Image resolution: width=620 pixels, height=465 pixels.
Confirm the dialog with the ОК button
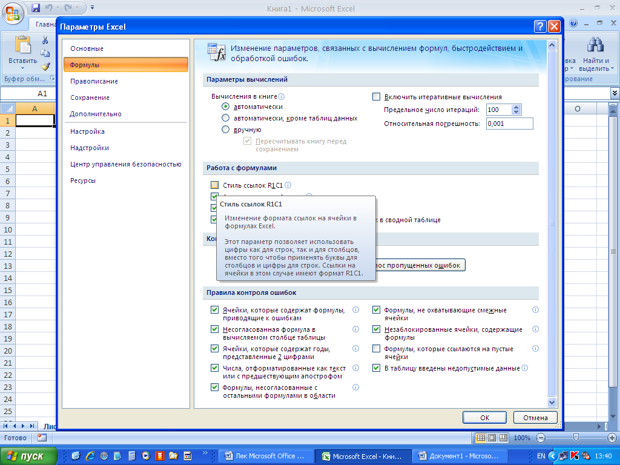(485, 418)
